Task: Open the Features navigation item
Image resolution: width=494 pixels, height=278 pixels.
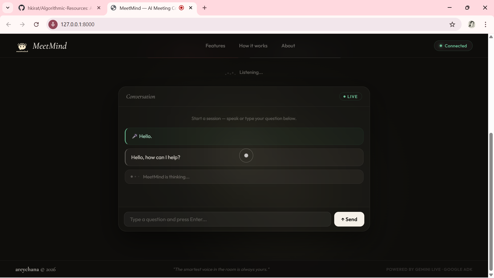Action: pyautogui.click(x=215, y=46)
